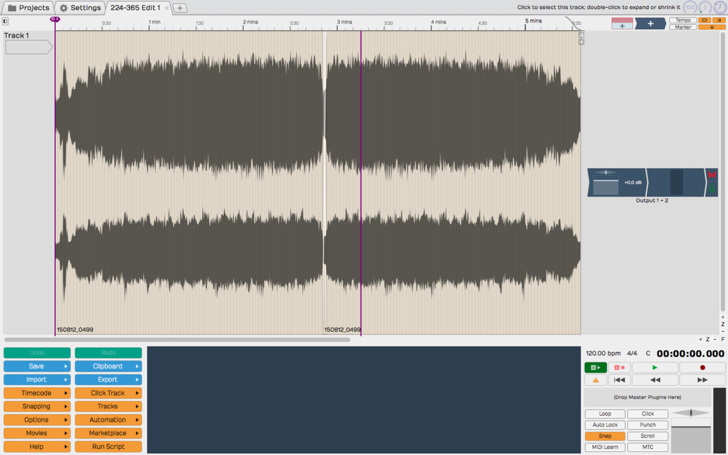Click the orange warning triangle icon
This screenshot has width=728, height=455.
[x=595, y=380]
